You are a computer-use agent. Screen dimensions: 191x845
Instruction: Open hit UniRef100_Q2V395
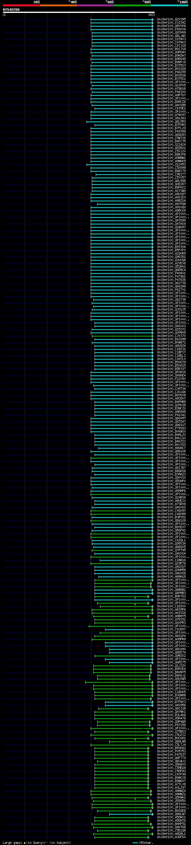(171, 19)
